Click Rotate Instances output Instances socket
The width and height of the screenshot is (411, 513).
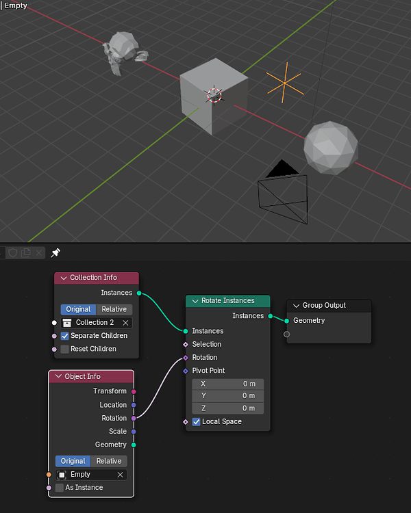coord(271,316)
